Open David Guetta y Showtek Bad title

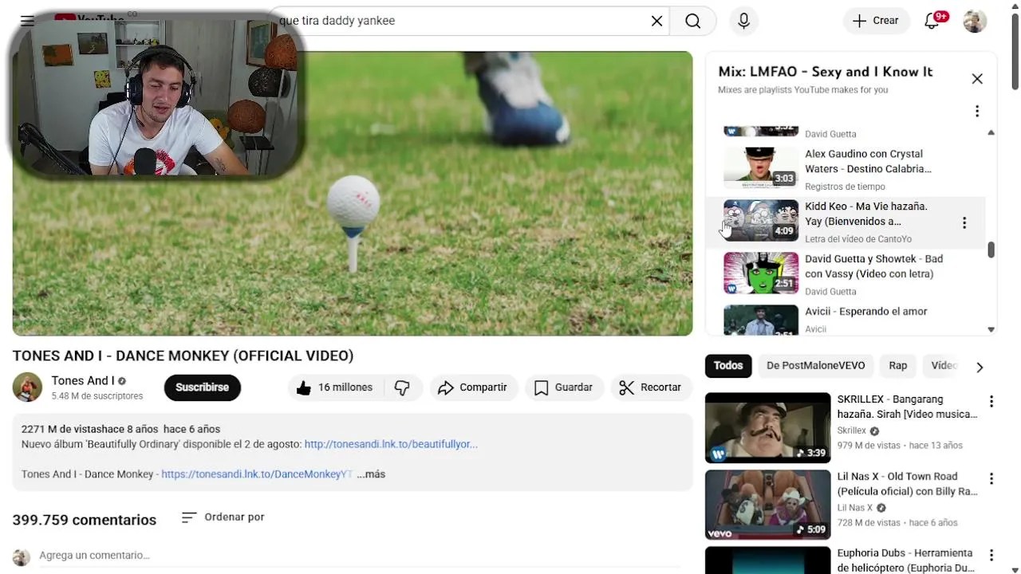point(873,266)
